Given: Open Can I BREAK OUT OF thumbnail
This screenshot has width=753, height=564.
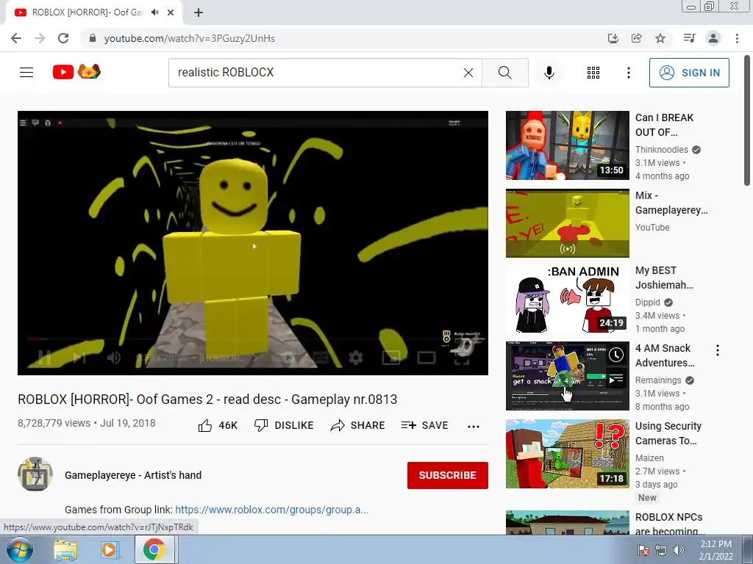Looking at the screenshot, I should click(567, 145).
